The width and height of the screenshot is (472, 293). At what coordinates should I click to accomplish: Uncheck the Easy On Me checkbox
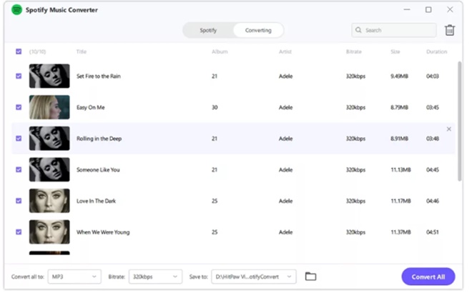pyautogui.click(x=19, y=107)
